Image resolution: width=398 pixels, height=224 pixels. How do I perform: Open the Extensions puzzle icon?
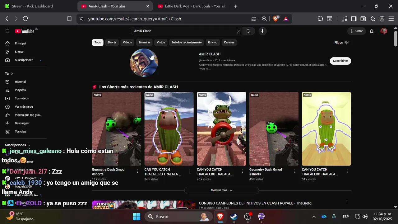320,19
